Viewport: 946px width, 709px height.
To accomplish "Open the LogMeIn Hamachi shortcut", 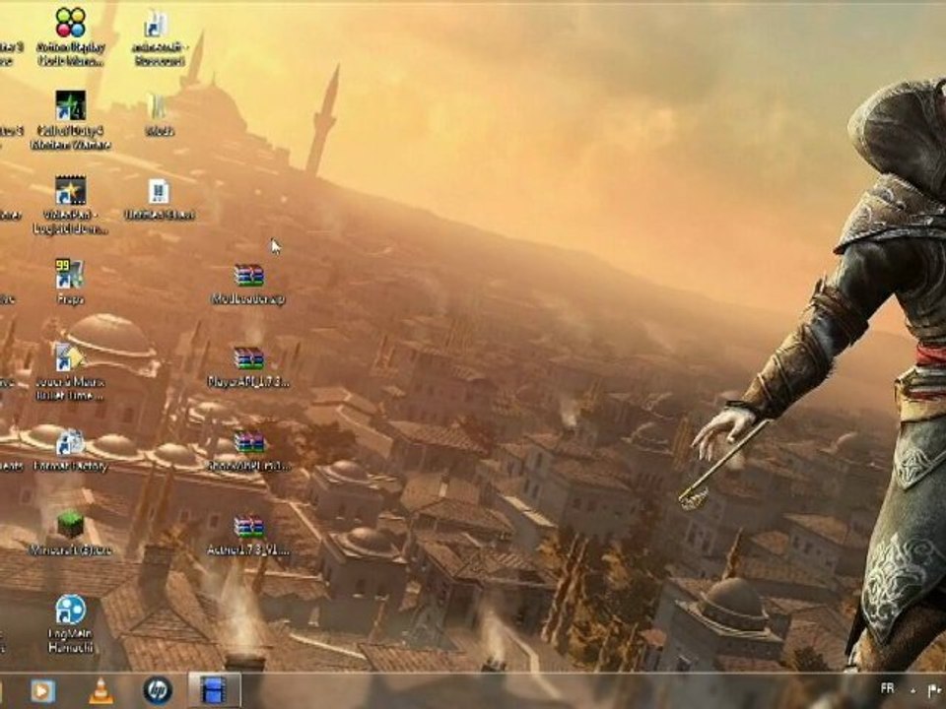I will tap(71, 610).
